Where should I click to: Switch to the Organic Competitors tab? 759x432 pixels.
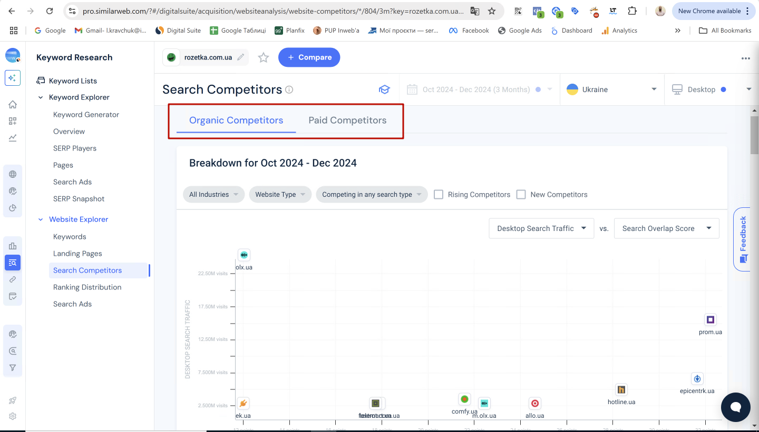click(236, 120)
